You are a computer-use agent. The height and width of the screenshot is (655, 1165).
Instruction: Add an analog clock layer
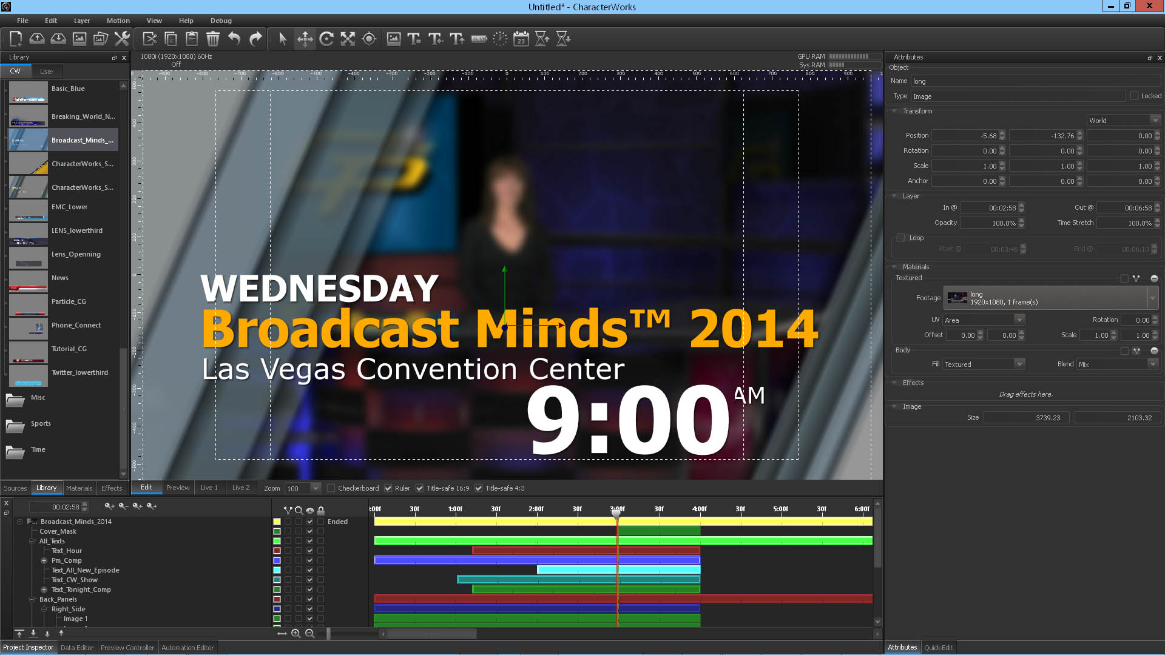point(500,39)
